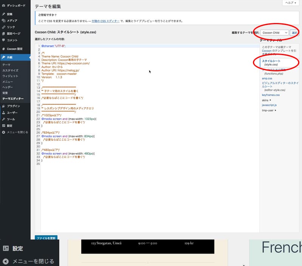Click the Cocoon 設定 circle icon
Screen dimensions: 302x266
click(x=3, y=49)
